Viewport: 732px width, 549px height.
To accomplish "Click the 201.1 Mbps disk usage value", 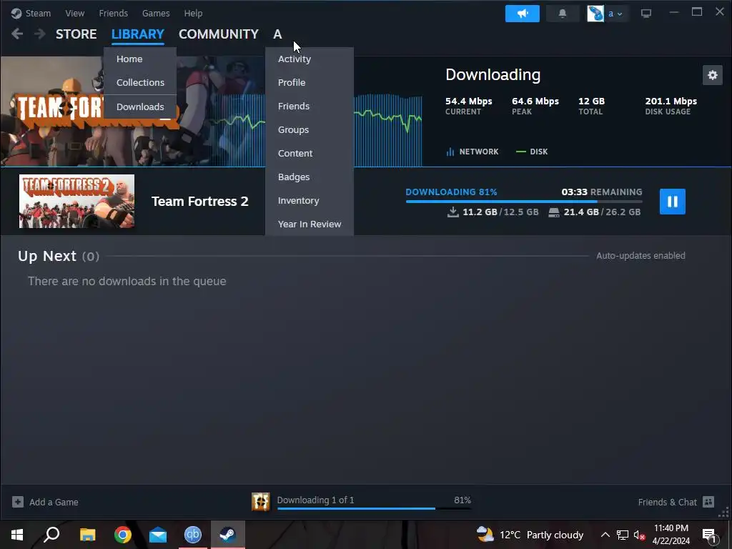I will click(x=671, y=102).
